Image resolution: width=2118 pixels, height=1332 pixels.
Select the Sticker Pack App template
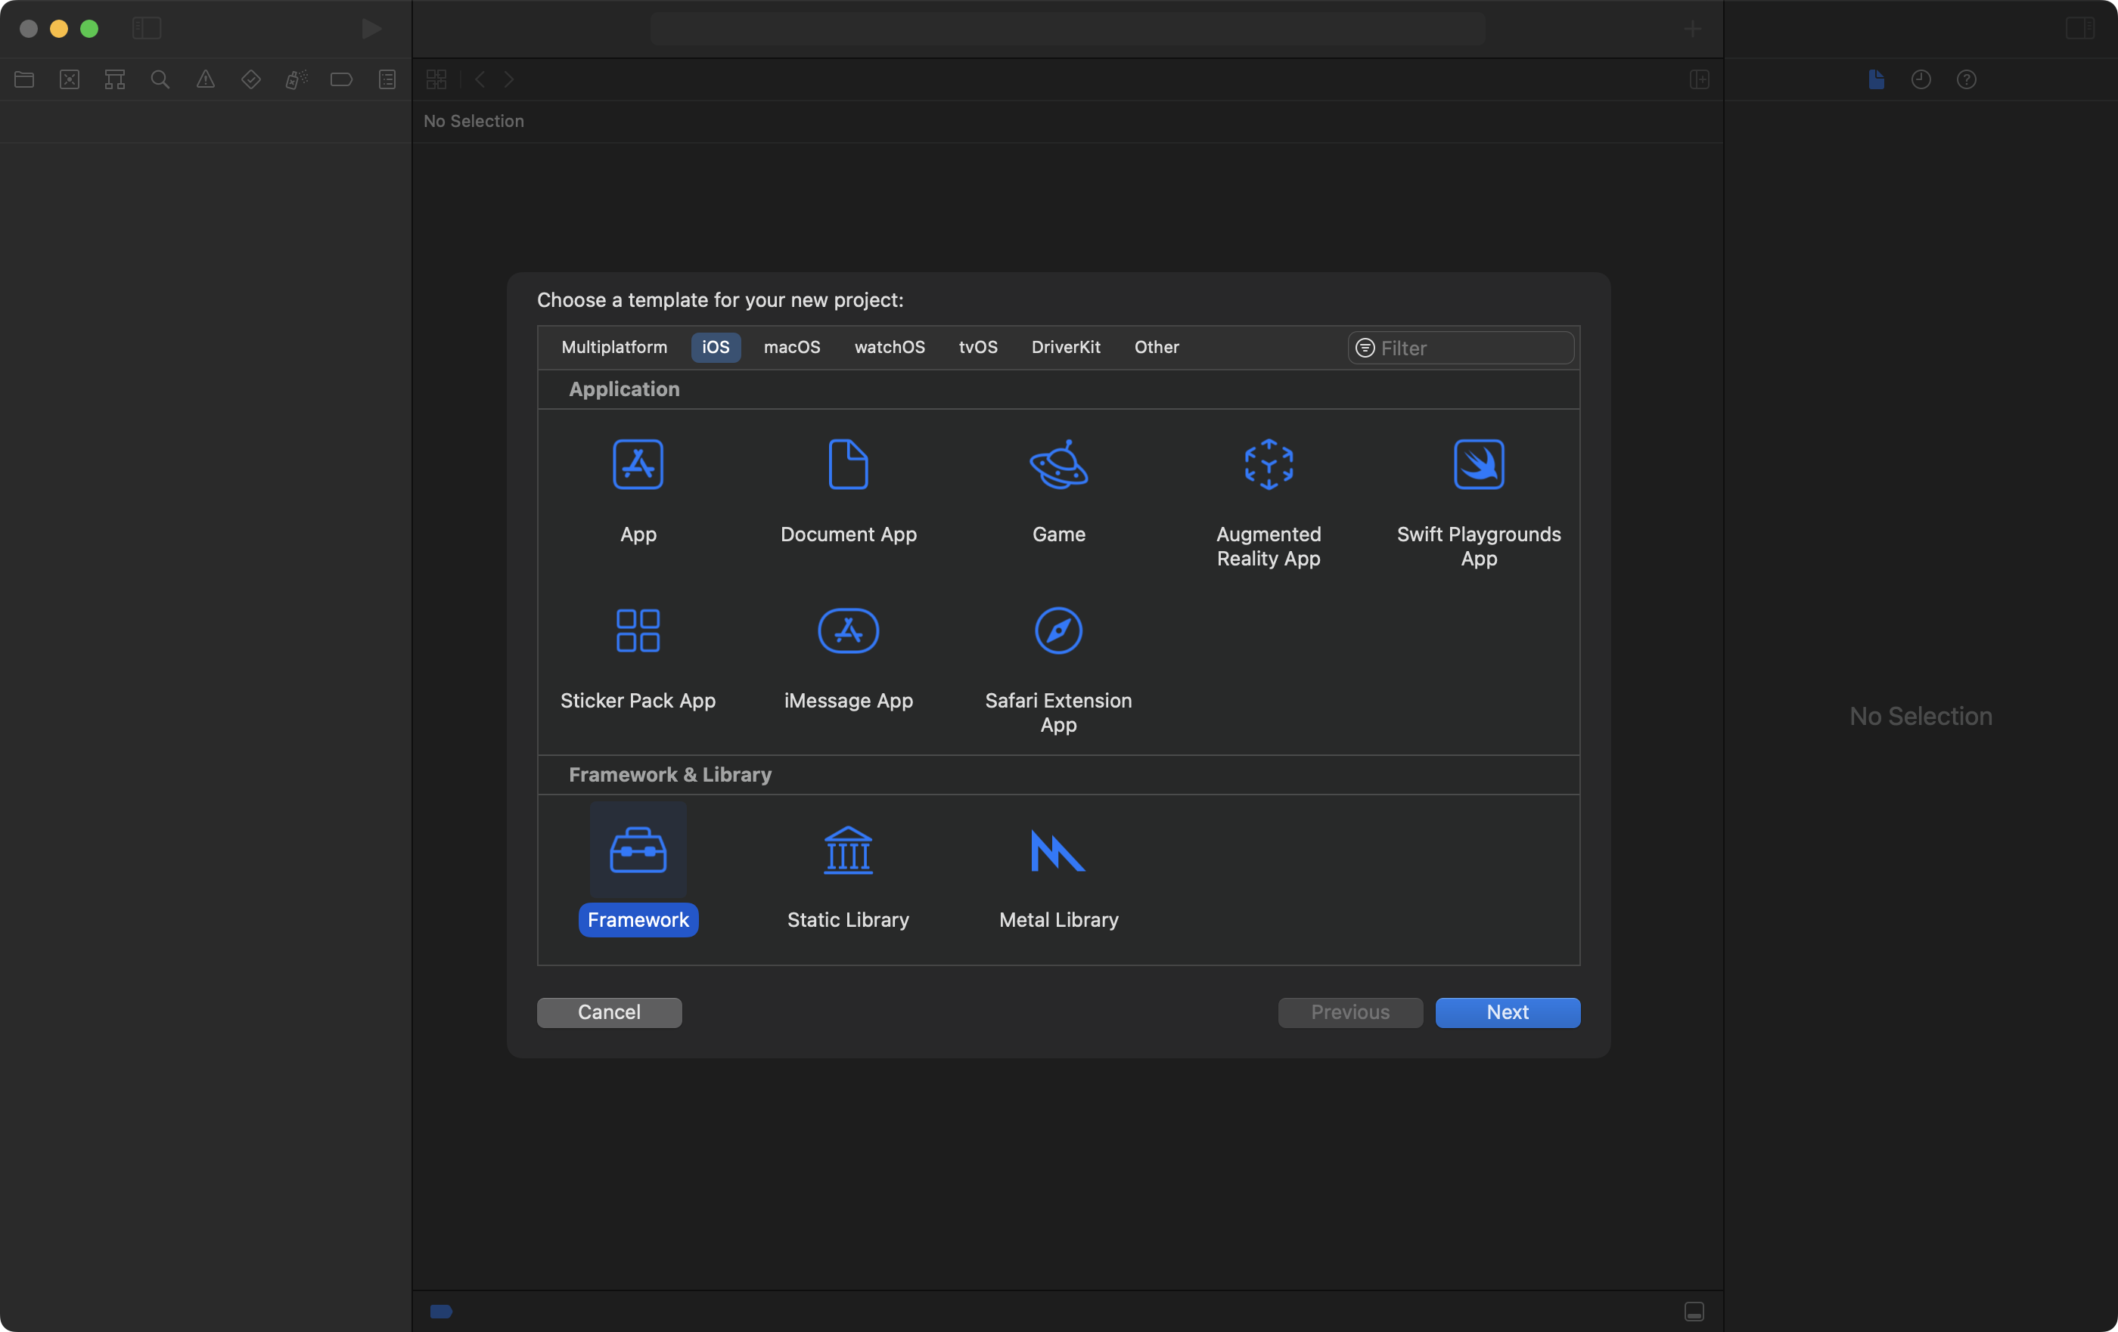pyautogui.click(x=638, y=630)
